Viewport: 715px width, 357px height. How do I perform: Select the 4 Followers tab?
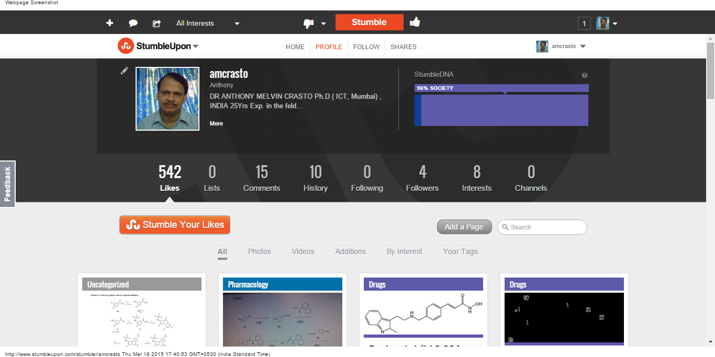click(x=422, y=179)
